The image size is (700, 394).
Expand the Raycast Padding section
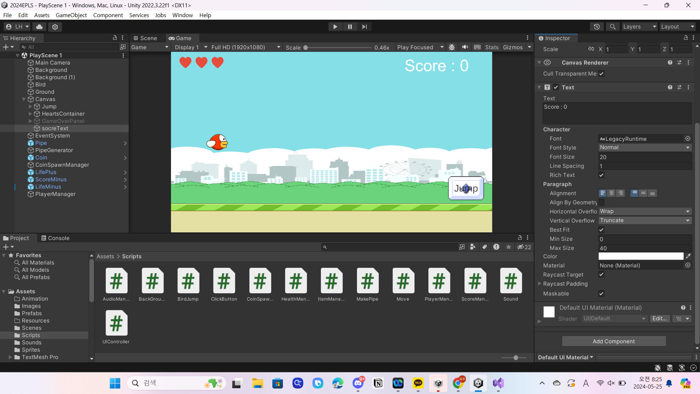[540, 284]
